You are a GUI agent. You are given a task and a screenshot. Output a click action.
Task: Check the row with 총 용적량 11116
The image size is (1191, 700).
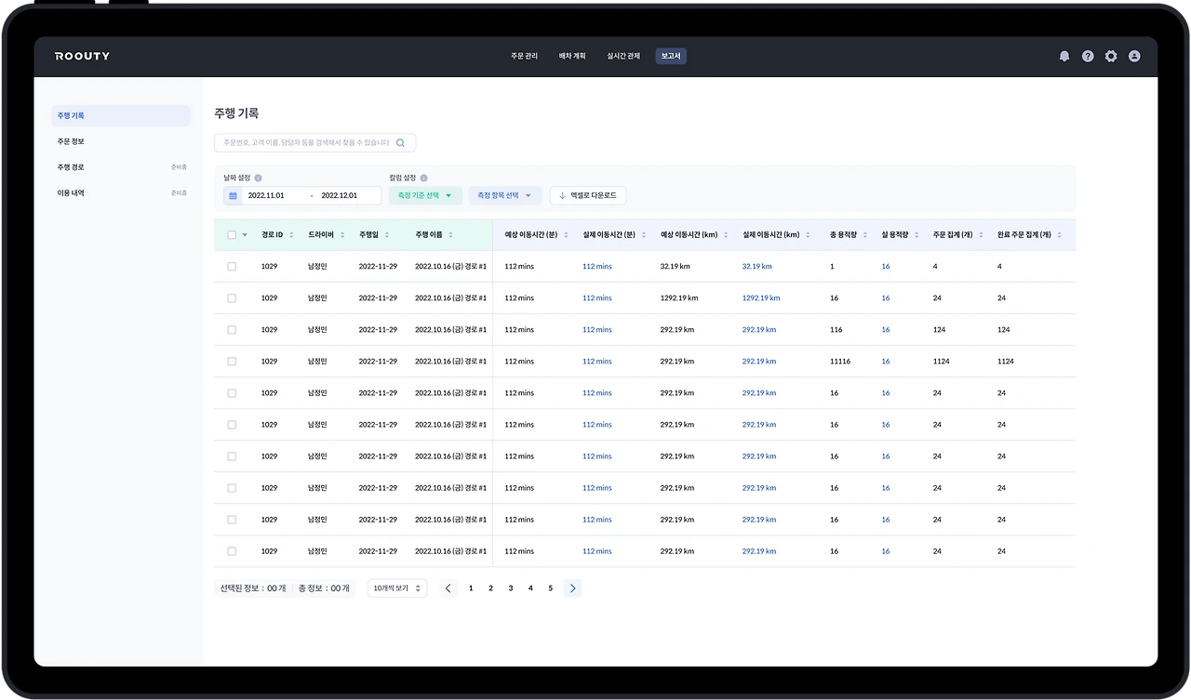pyautogui.click(x=232, y=362)
